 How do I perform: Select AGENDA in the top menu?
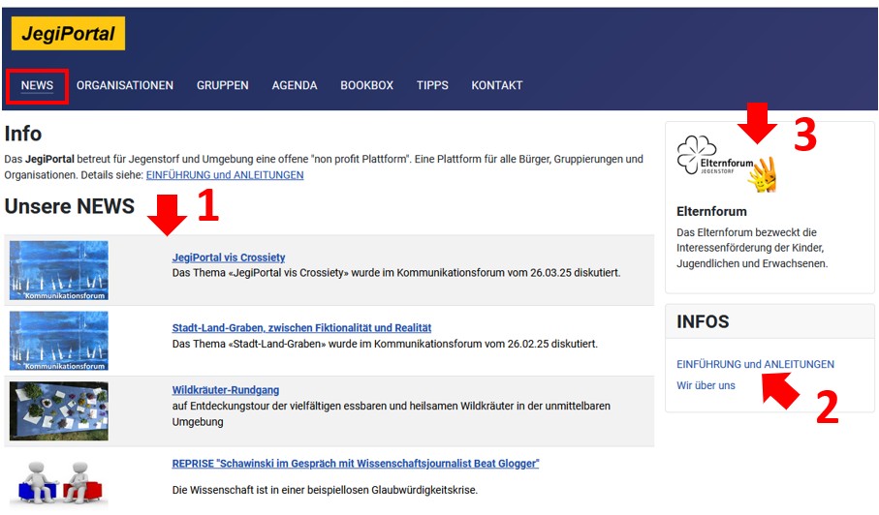pos(295,85)
